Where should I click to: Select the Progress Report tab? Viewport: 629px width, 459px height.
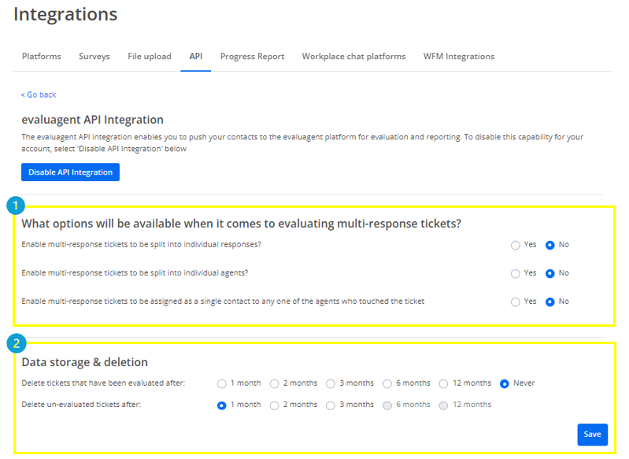253,57
